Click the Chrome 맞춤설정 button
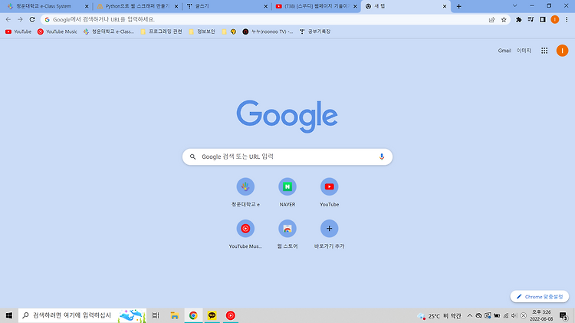Screen dimensions: 575x323 click(540, 297)
